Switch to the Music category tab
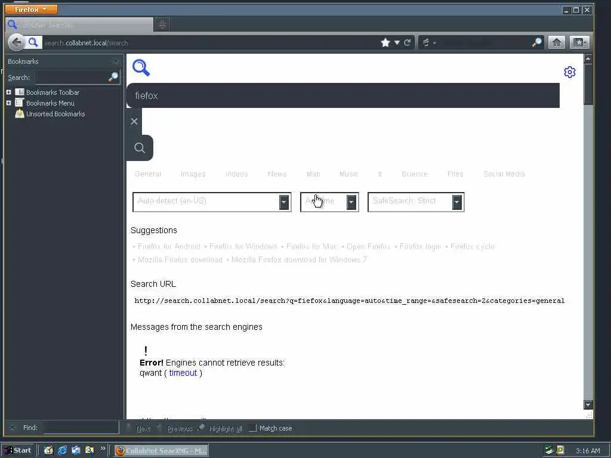 348,174
